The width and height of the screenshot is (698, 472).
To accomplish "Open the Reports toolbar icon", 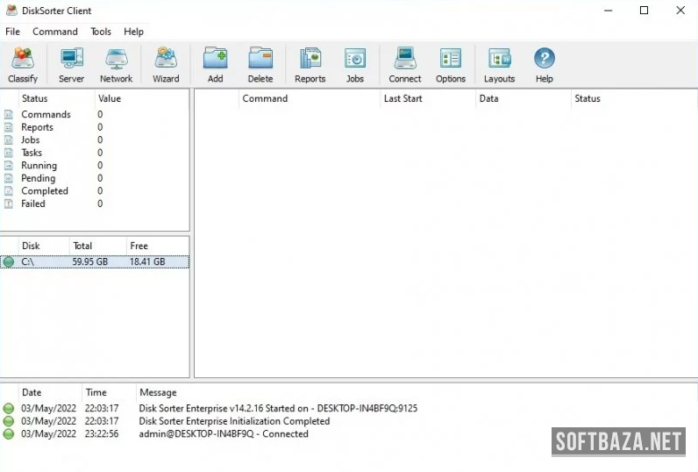I will click(310, 65).
